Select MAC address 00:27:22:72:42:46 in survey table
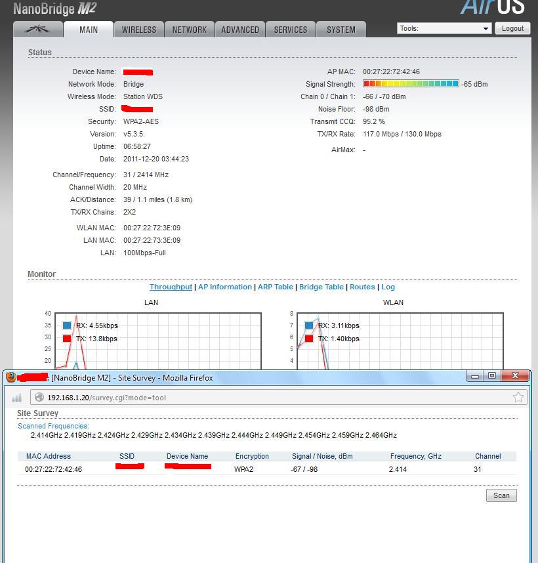Image resolution: width=538 pixels, height=563 pixels. tap(54, 469)
